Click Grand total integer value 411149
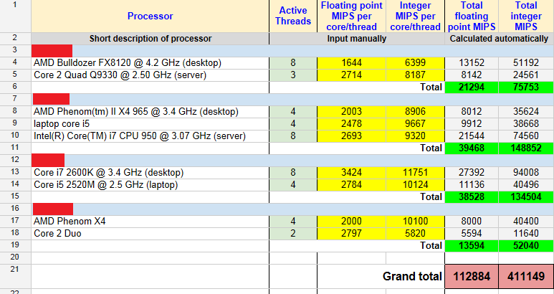Screen dimensions: 554x294 pyautogui.click(x=527, y=276)
